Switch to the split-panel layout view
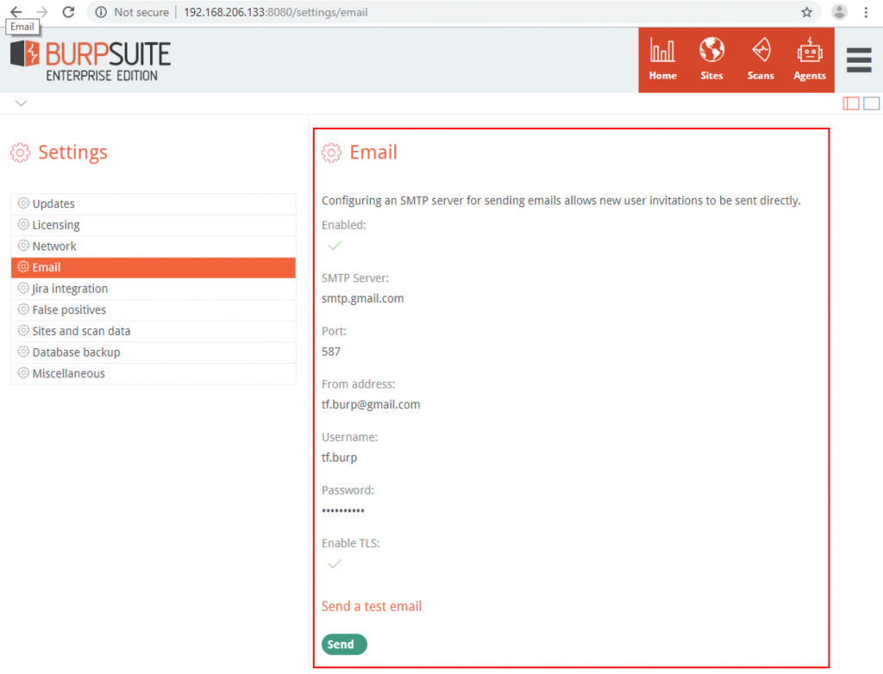883x674 pixels. click(x=851, y=103)
